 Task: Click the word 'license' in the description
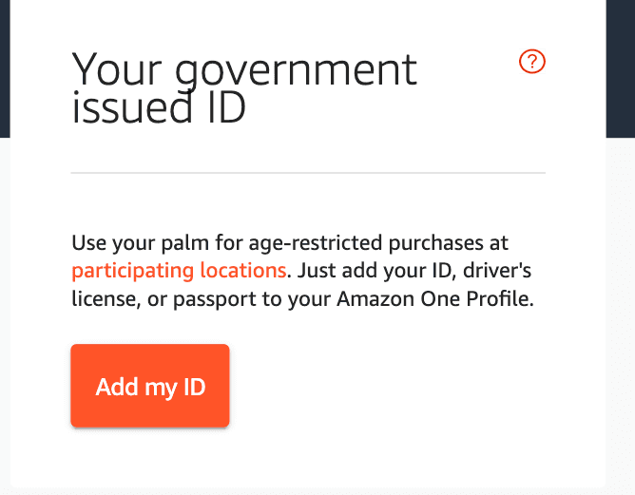click(106, 299)
